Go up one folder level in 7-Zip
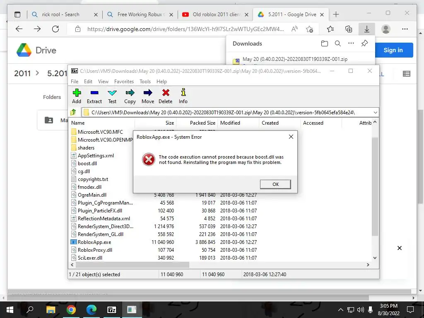This screenshot has height=318, width=424. pyautogui.click(x=73, y=112)
